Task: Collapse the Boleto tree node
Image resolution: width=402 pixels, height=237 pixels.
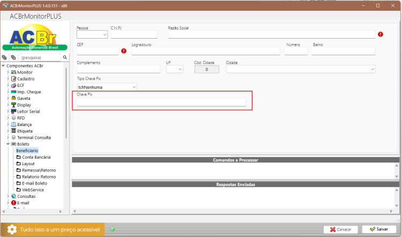Action: tap(8, 144)
